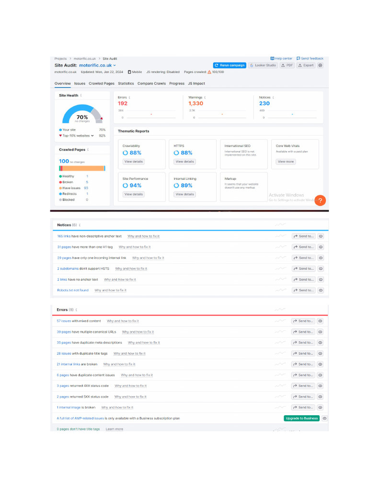The image size is (368, 491).
Task: Hide duplicate title tags error
Action: point(321,353)
